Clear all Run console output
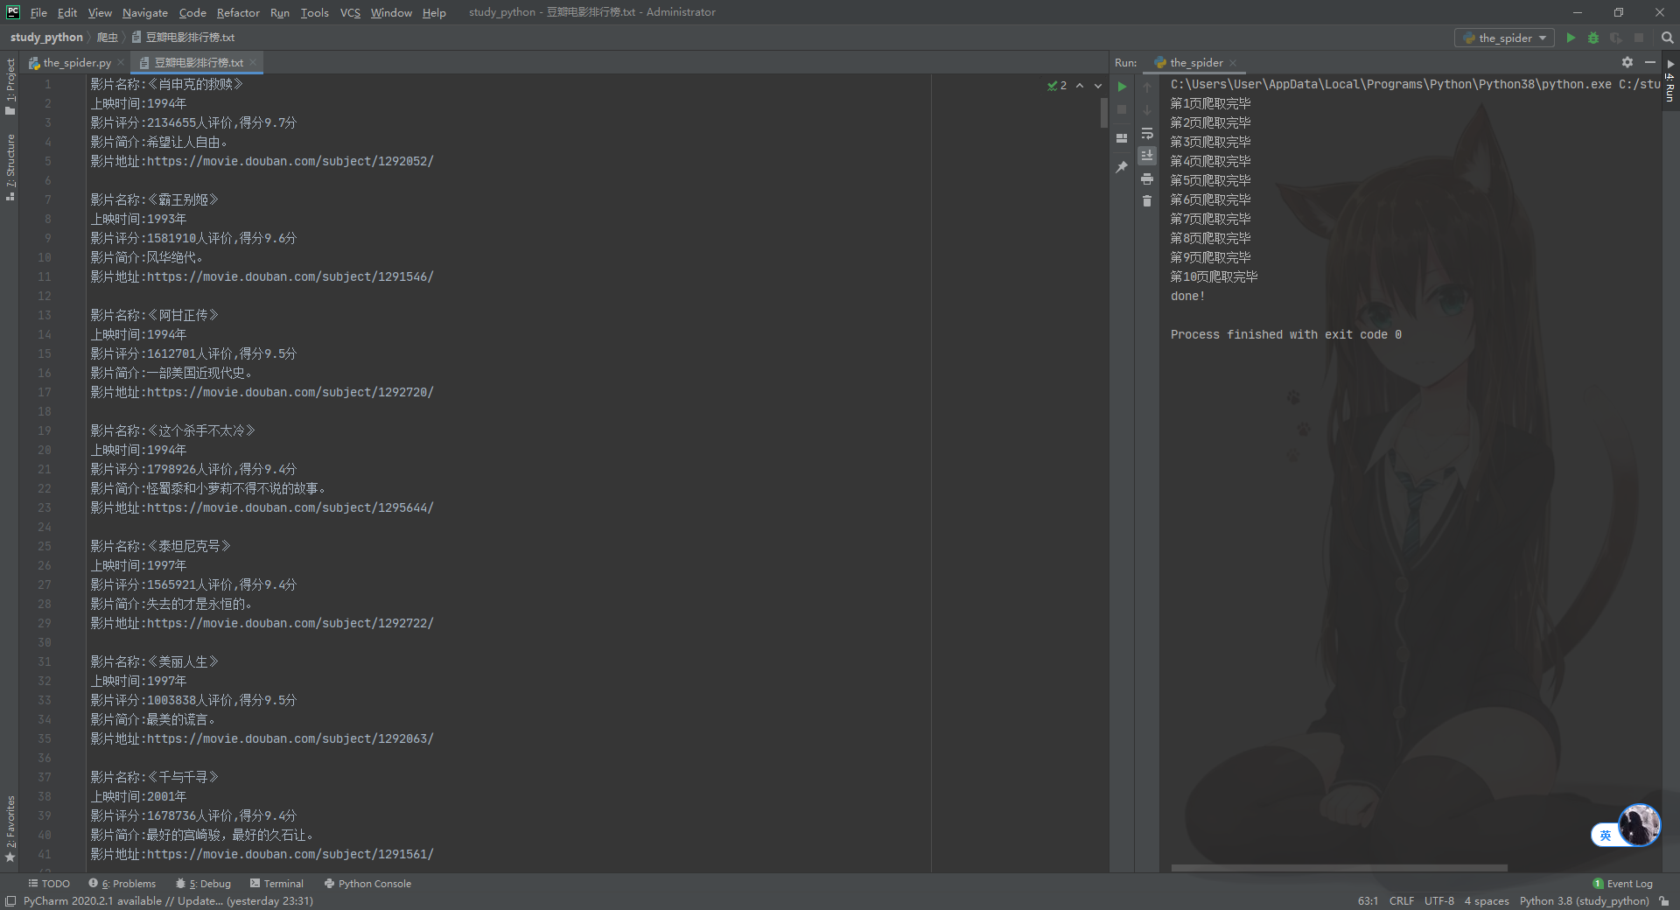This screenshot has height=910, width=1680. (x=1147, y=201)
